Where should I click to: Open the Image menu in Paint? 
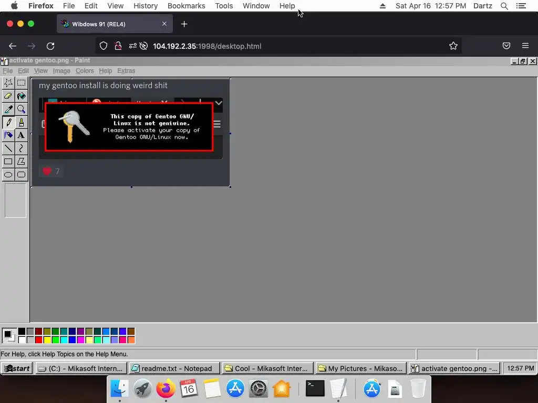pyautogui.click(x=61, y=71)
